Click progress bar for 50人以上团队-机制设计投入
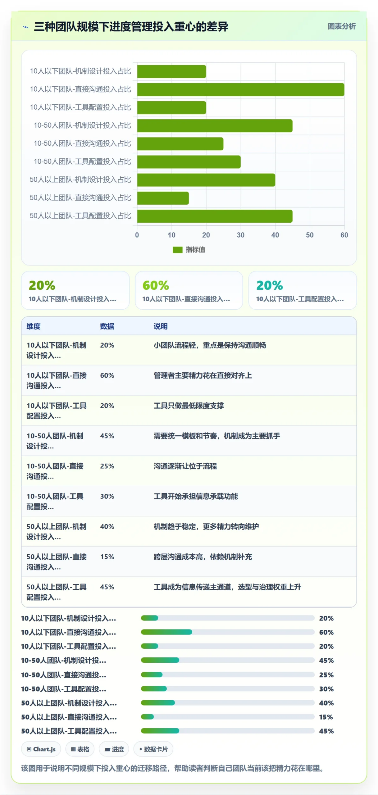This screenshot has width=378, height=795. 228,702
